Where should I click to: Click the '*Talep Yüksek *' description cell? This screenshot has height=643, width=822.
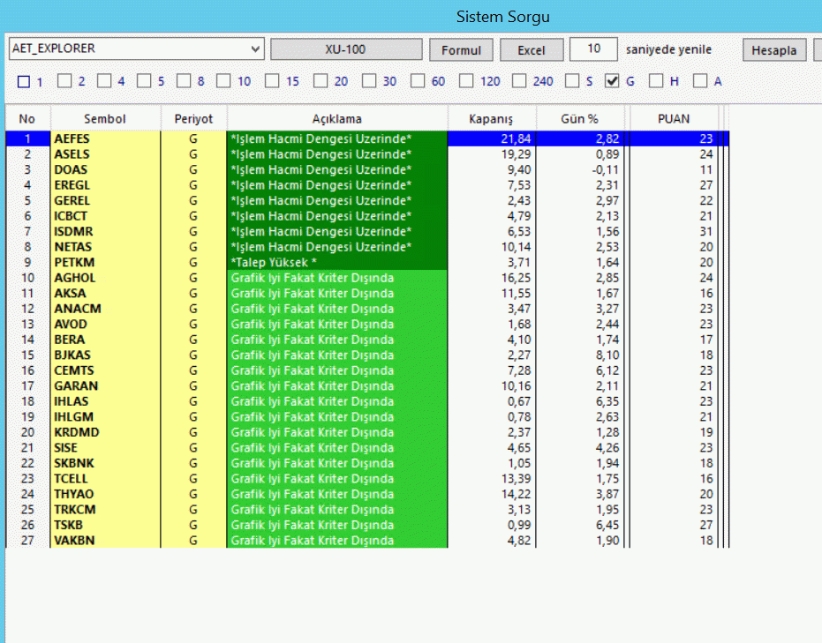tap(337, 262)
